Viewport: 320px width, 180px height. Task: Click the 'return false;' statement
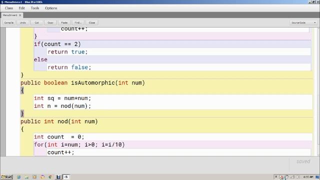click(x=69, y=67)
